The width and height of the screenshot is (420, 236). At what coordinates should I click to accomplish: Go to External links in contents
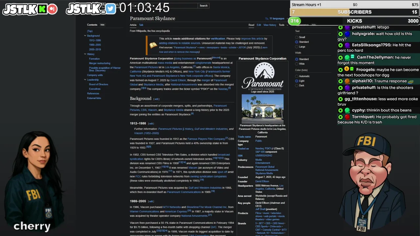[94, 98]
